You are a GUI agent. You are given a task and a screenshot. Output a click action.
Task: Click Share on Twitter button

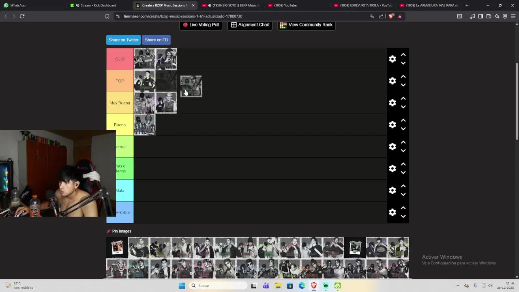click(123, 40)
